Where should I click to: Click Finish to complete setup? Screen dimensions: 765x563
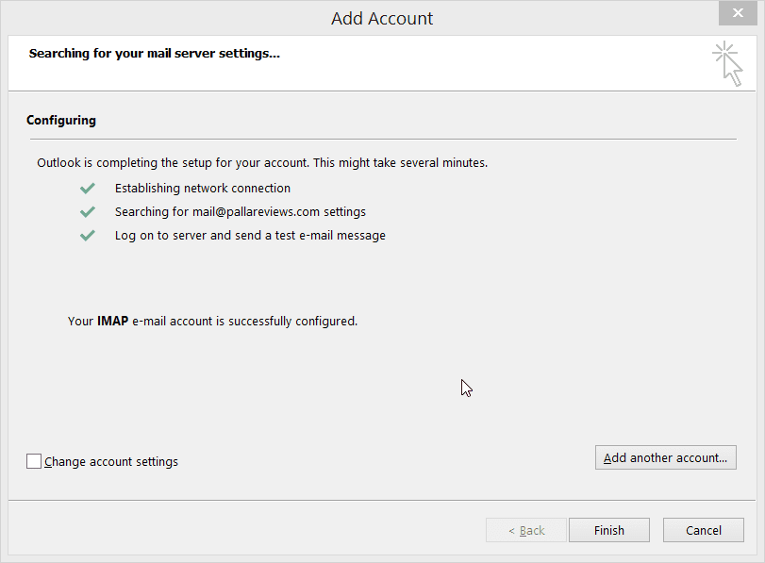[x=608, y=530]
